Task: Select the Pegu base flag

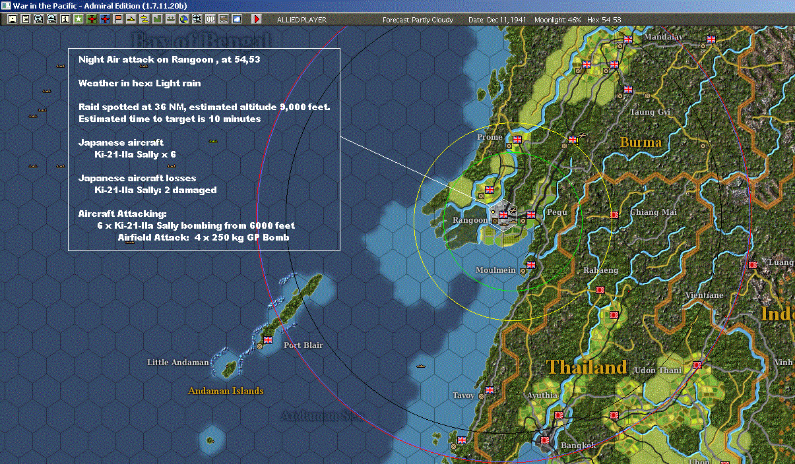Action: [x=531, y=214]
